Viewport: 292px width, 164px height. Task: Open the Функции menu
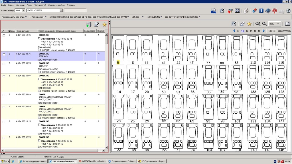pyautogui.click(x=20, y=5)
